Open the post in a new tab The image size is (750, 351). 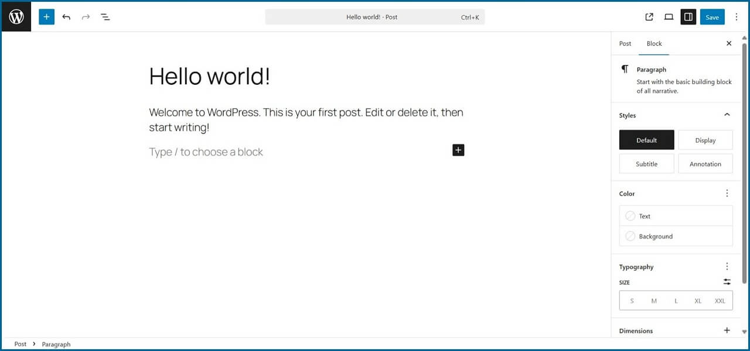tap(649, 17)
